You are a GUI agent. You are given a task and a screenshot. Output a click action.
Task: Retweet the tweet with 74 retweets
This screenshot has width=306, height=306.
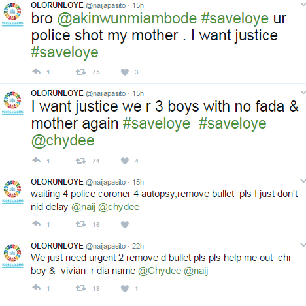pos(80,161)
